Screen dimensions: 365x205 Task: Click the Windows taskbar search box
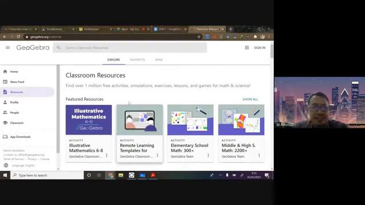pyautogui.click(x=47, y=175)
